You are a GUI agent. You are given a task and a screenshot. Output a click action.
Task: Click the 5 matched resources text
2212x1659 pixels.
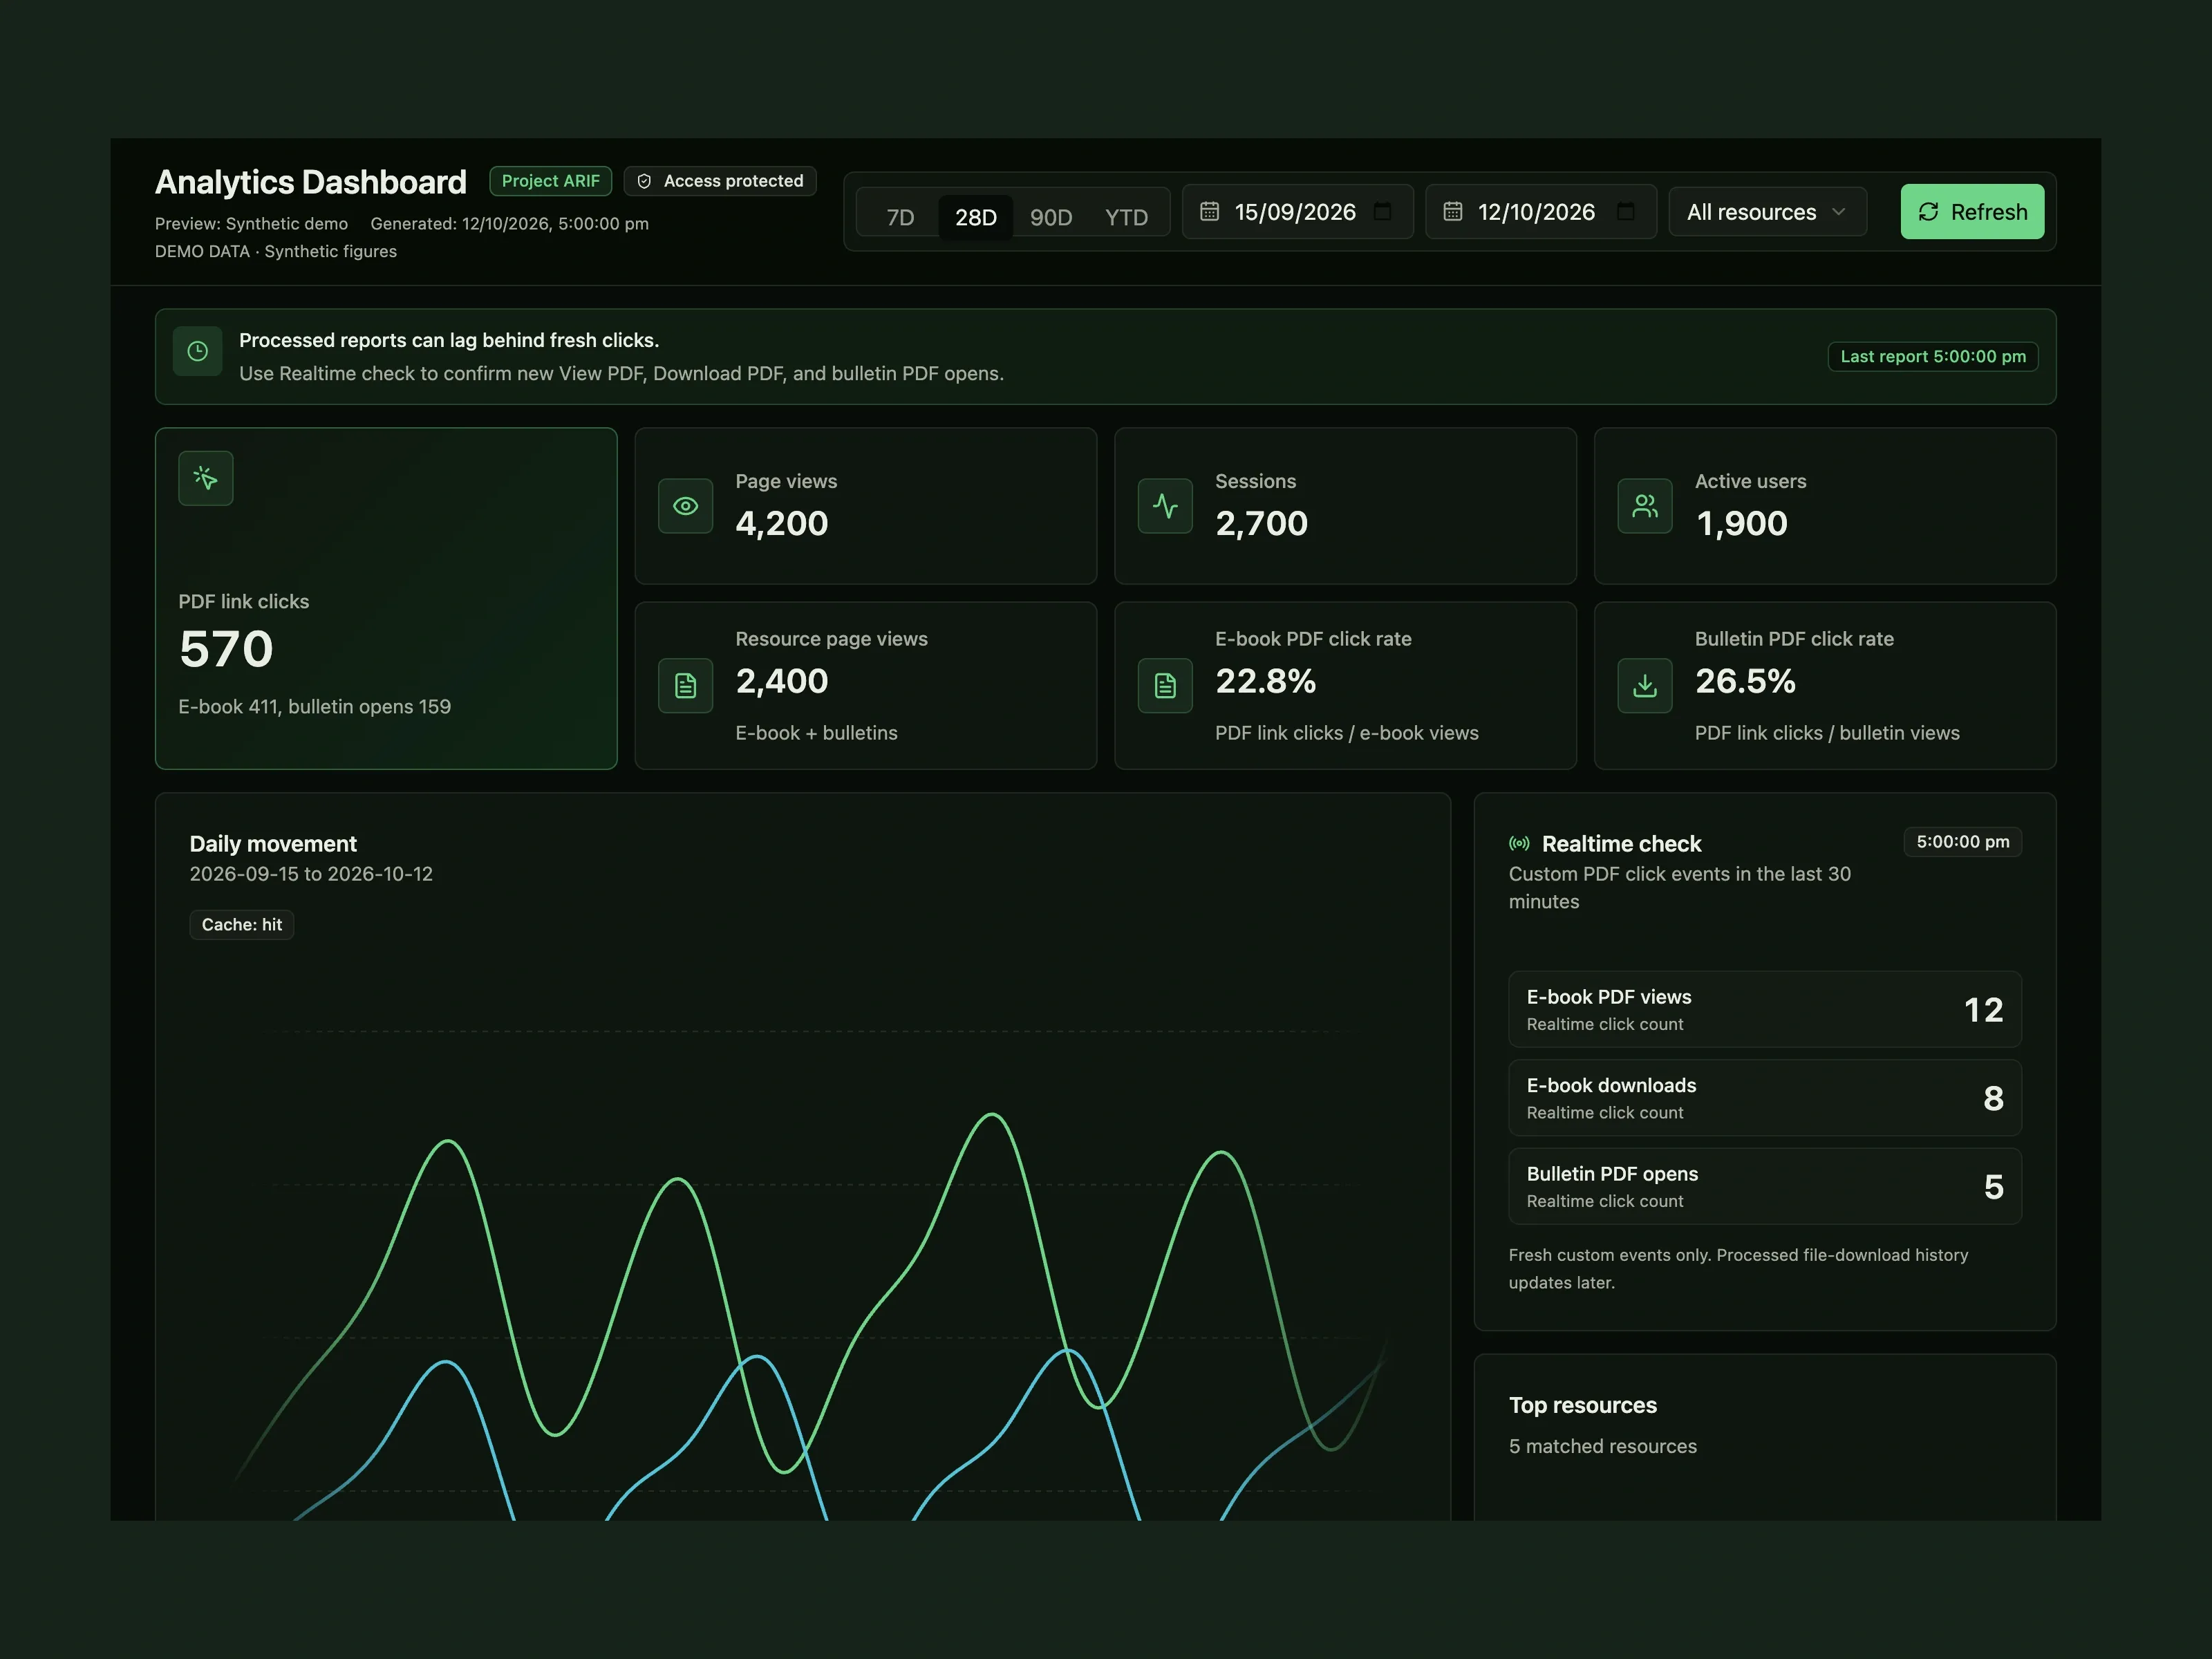[x=1602, y=1446]
